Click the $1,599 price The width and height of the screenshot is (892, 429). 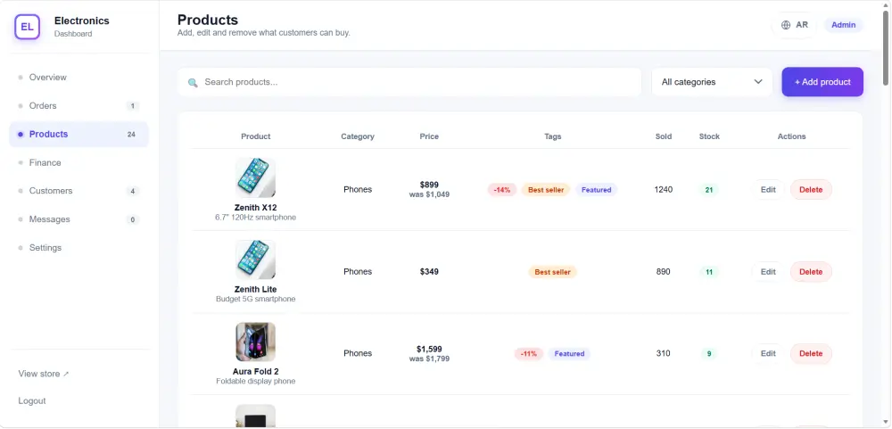[429, 349]
